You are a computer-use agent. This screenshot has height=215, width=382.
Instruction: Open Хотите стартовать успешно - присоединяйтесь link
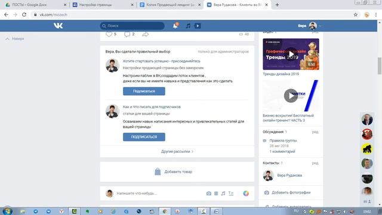(162, 61)
